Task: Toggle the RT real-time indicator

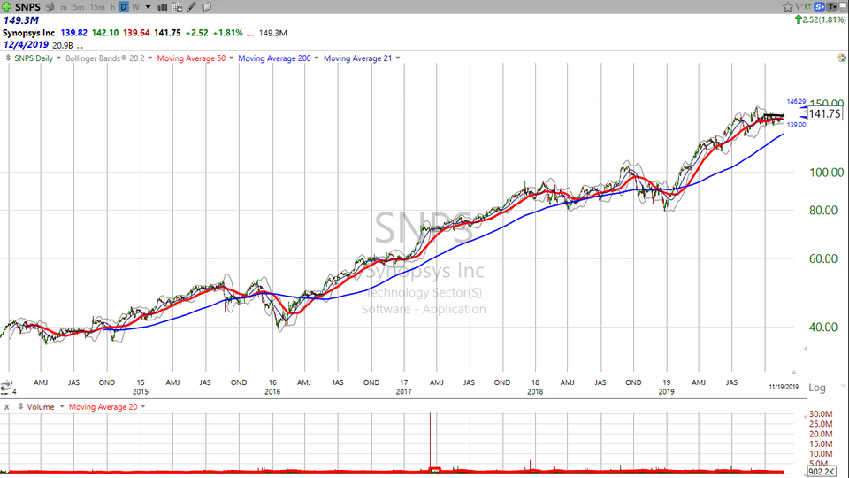Action: [807, 7]
